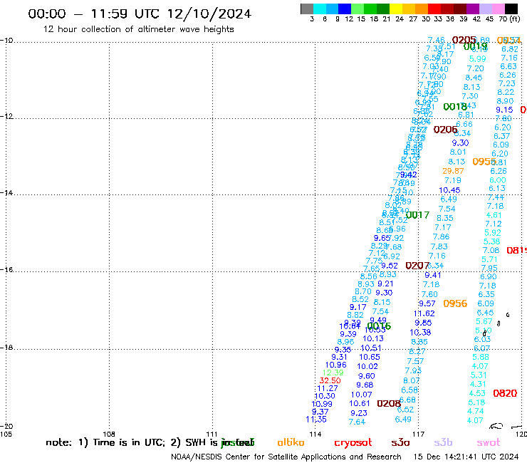Click the red wave value 32.50
Screen dimensions: 527x463
(330, 380)
